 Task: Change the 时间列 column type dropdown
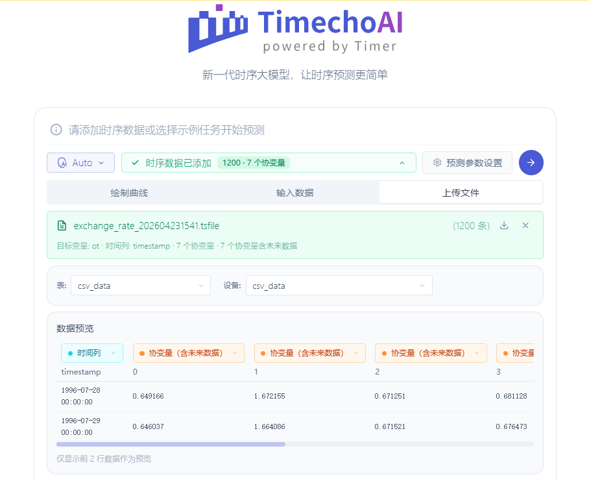[92, 353]
